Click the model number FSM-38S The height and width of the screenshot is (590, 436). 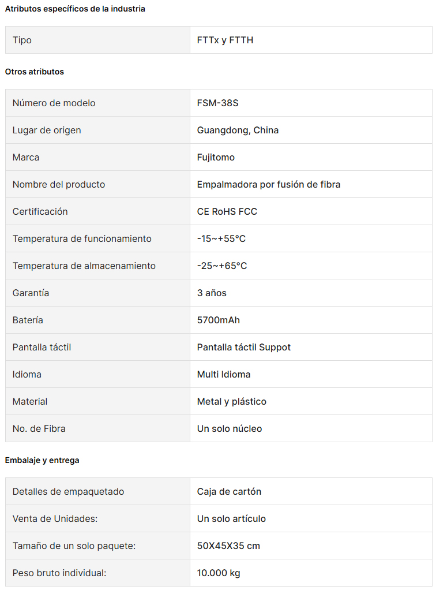coord(217,103)
